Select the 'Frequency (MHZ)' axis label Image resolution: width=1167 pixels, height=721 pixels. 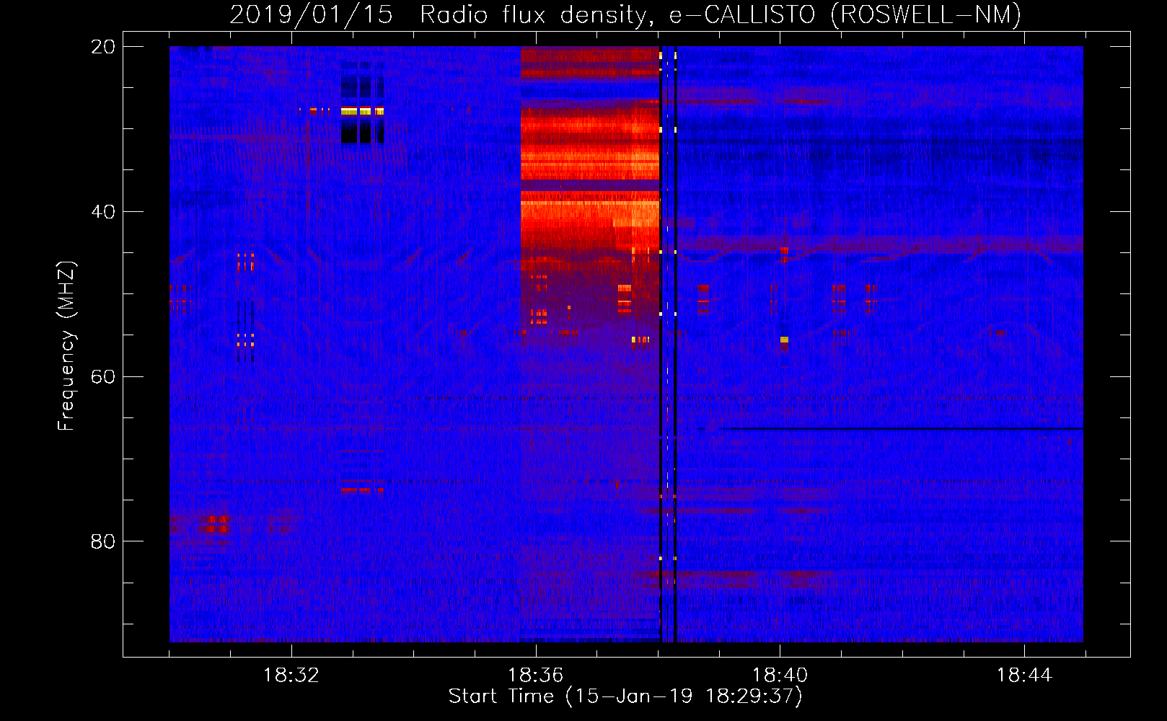66,345
